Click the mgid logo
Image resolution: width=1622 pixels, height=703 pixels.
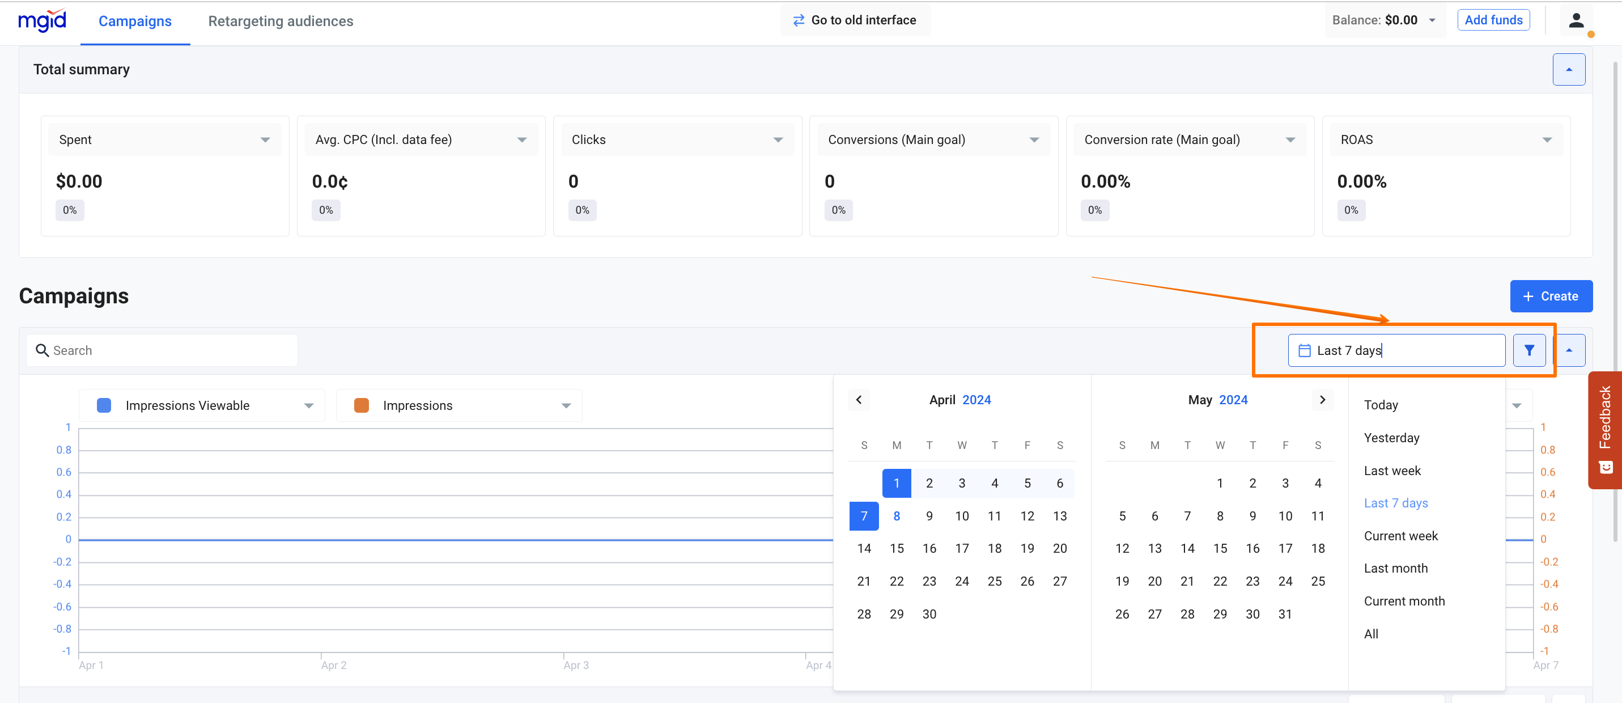(41, 21)
